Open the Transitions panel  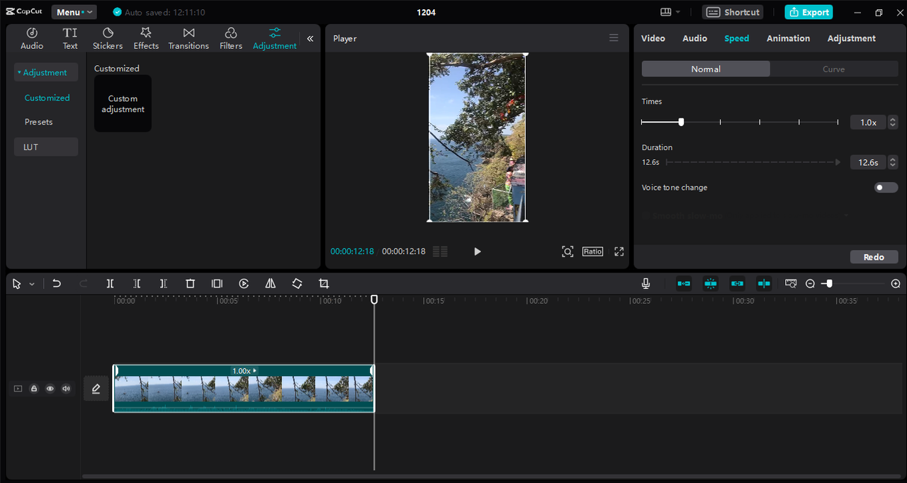point(188,38)
